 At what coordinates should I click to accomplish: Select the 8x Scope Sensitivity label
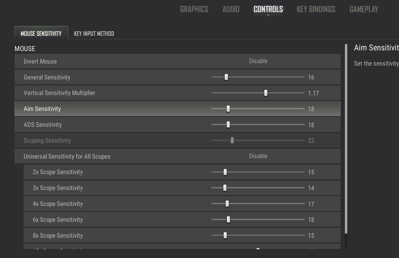[58, 236]
